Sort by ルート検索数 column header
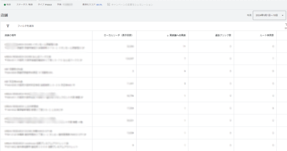This screenshot has height=151, width=287. [266, 35]
